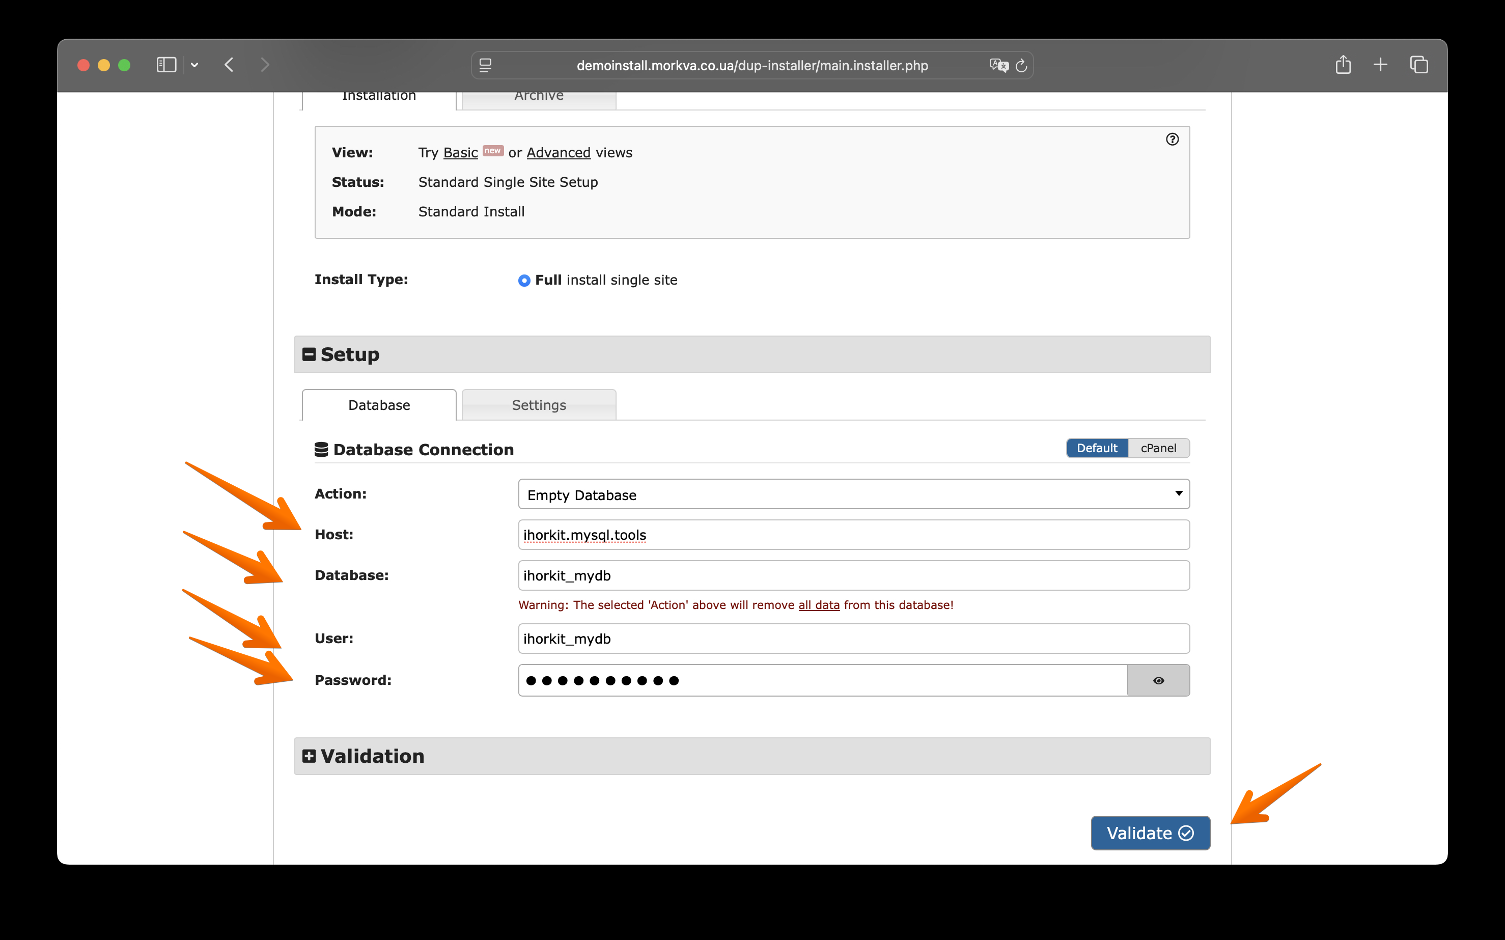
Task: Select Full install single site radio
Action: pos(524,281)
